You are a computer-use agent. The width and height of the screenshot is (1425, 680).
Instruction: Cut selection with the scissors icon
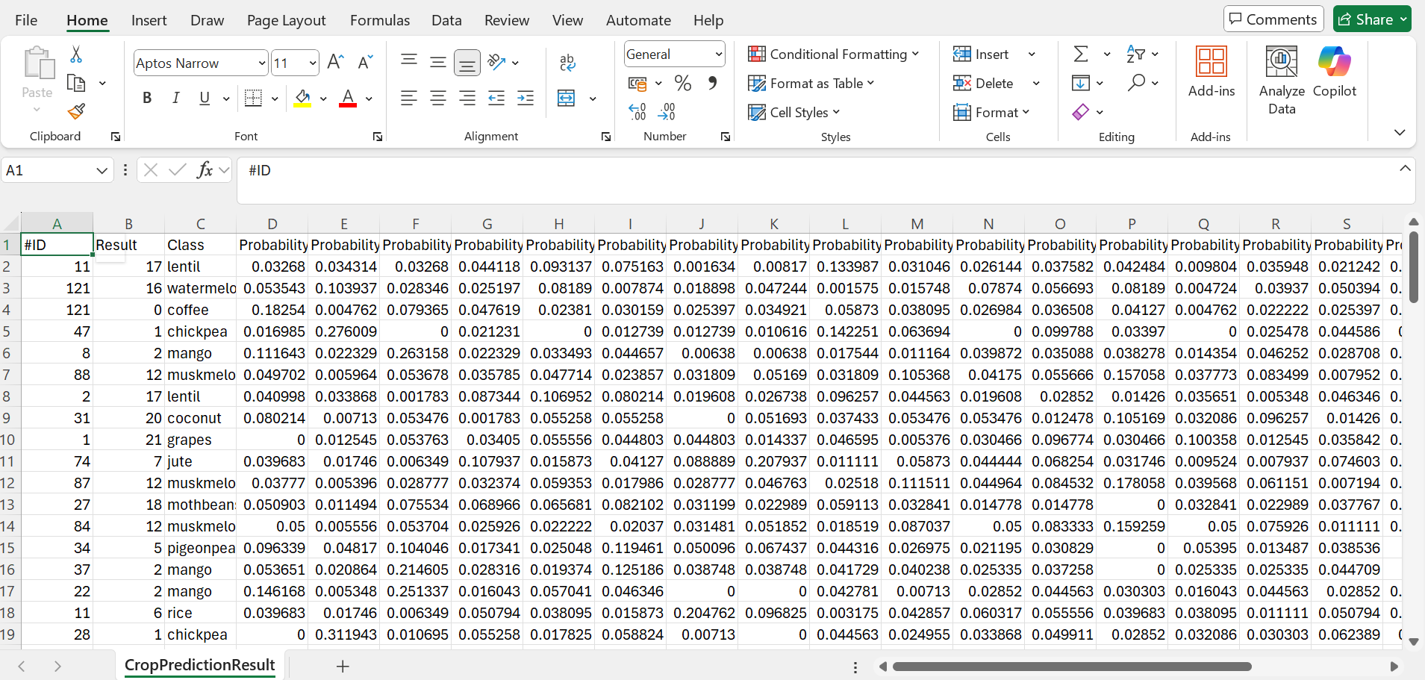[76, 54]
